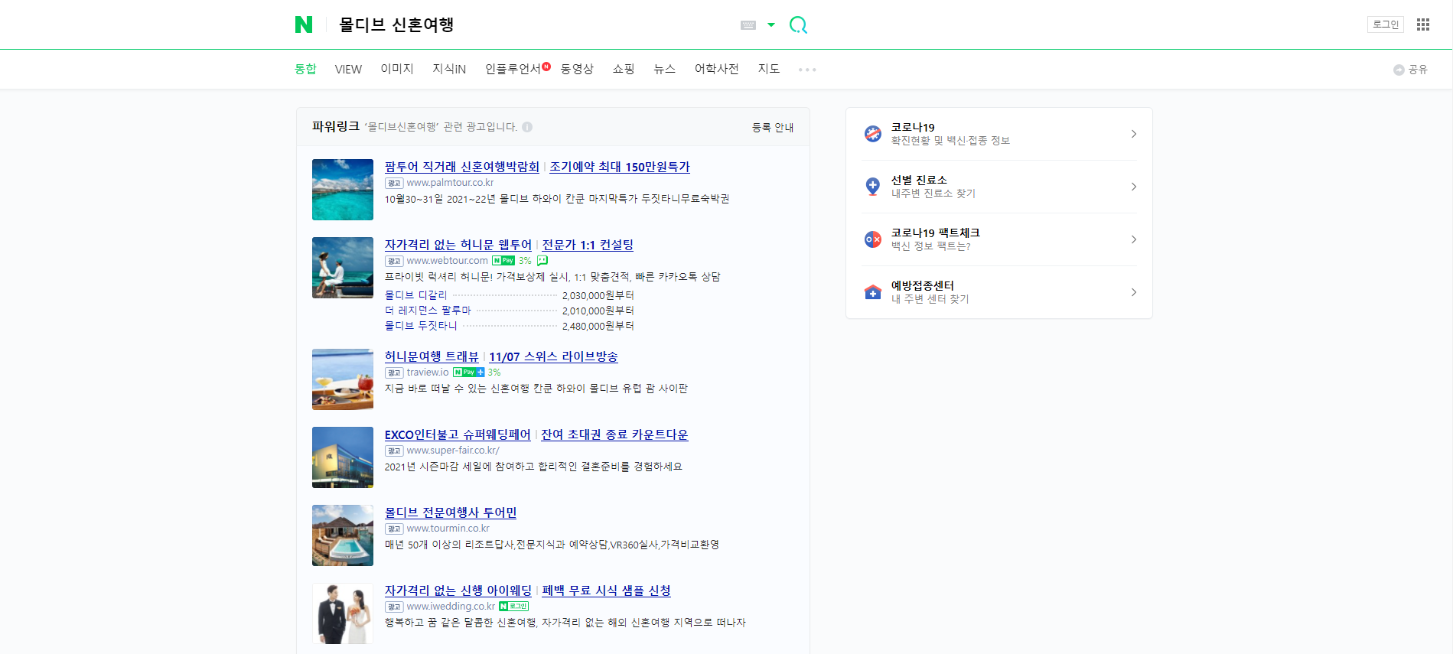Open the on-screen keyboard icon

click(748, 25)
